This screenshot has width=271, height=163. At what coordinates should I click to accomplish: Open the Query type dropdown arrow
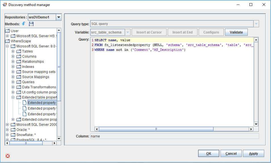click(x=256, y=24)
